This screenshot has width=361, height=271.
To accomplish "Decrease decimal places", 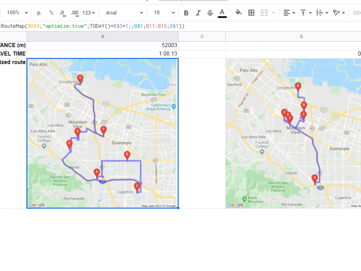I will tap(61, 13).
